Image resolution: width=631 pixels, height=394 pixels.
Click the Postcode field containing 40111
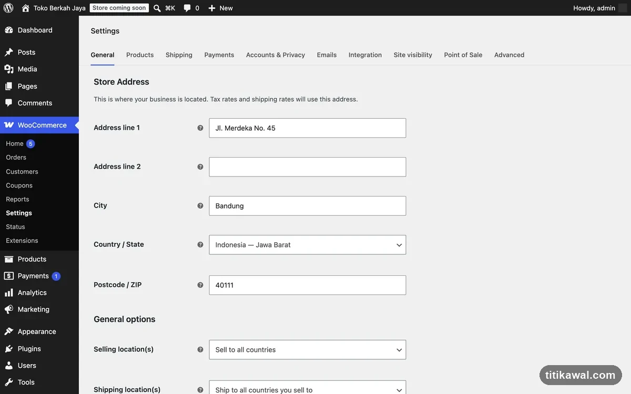point(308,285)
